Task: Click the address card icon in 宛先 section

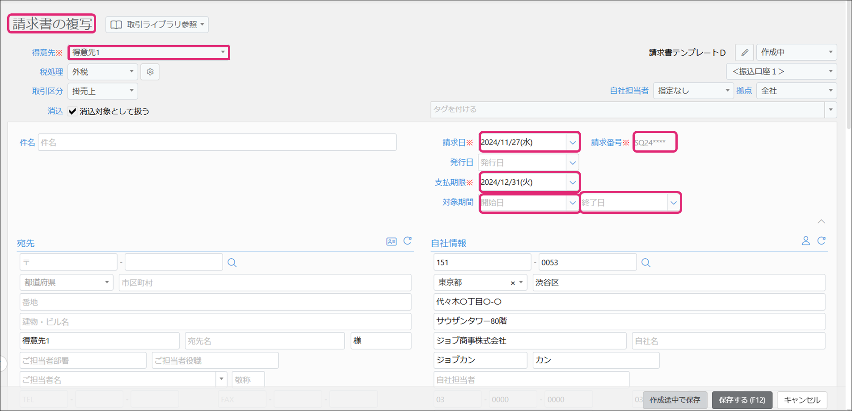Action: pos(391,241)
